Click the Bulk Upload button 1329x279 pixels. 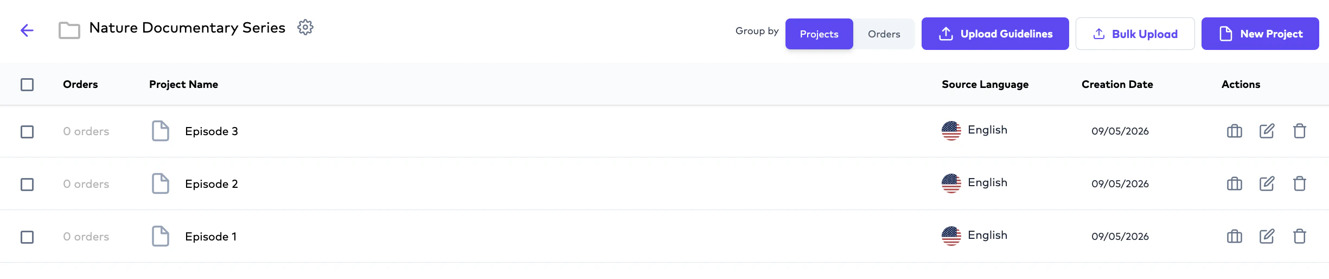click(x=1135, y=34)
